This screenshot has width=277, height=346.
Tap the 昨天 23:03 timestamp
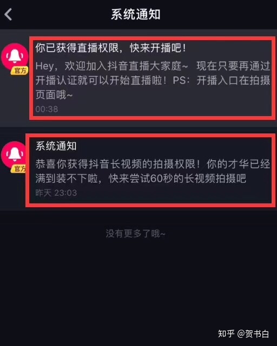pyautogui.click(x=56, y=193)
